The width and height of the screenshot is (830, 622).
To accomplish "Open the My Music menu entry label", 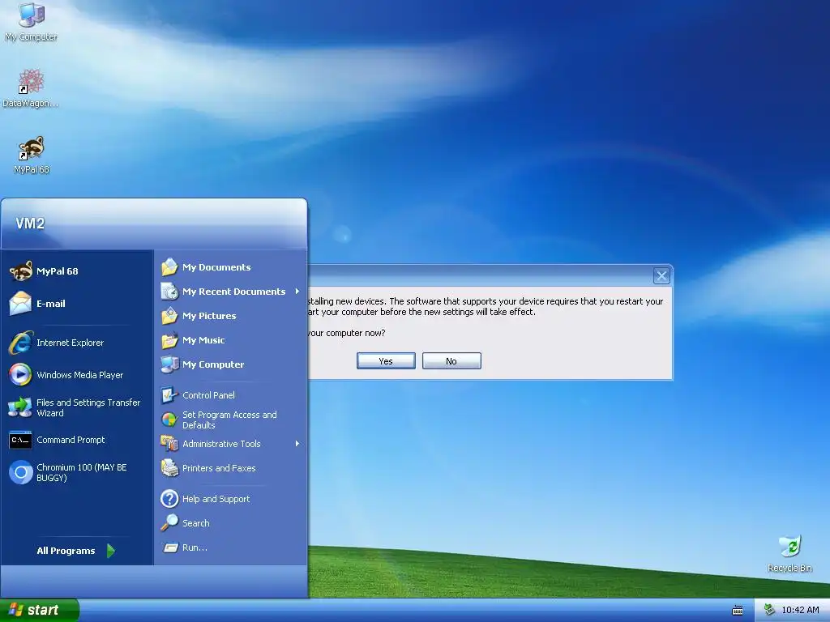I will (x=203, y=340).
